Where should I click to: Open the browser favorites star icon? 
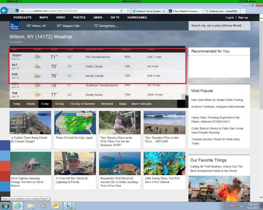pyautogui.click(x=255, y=11)
